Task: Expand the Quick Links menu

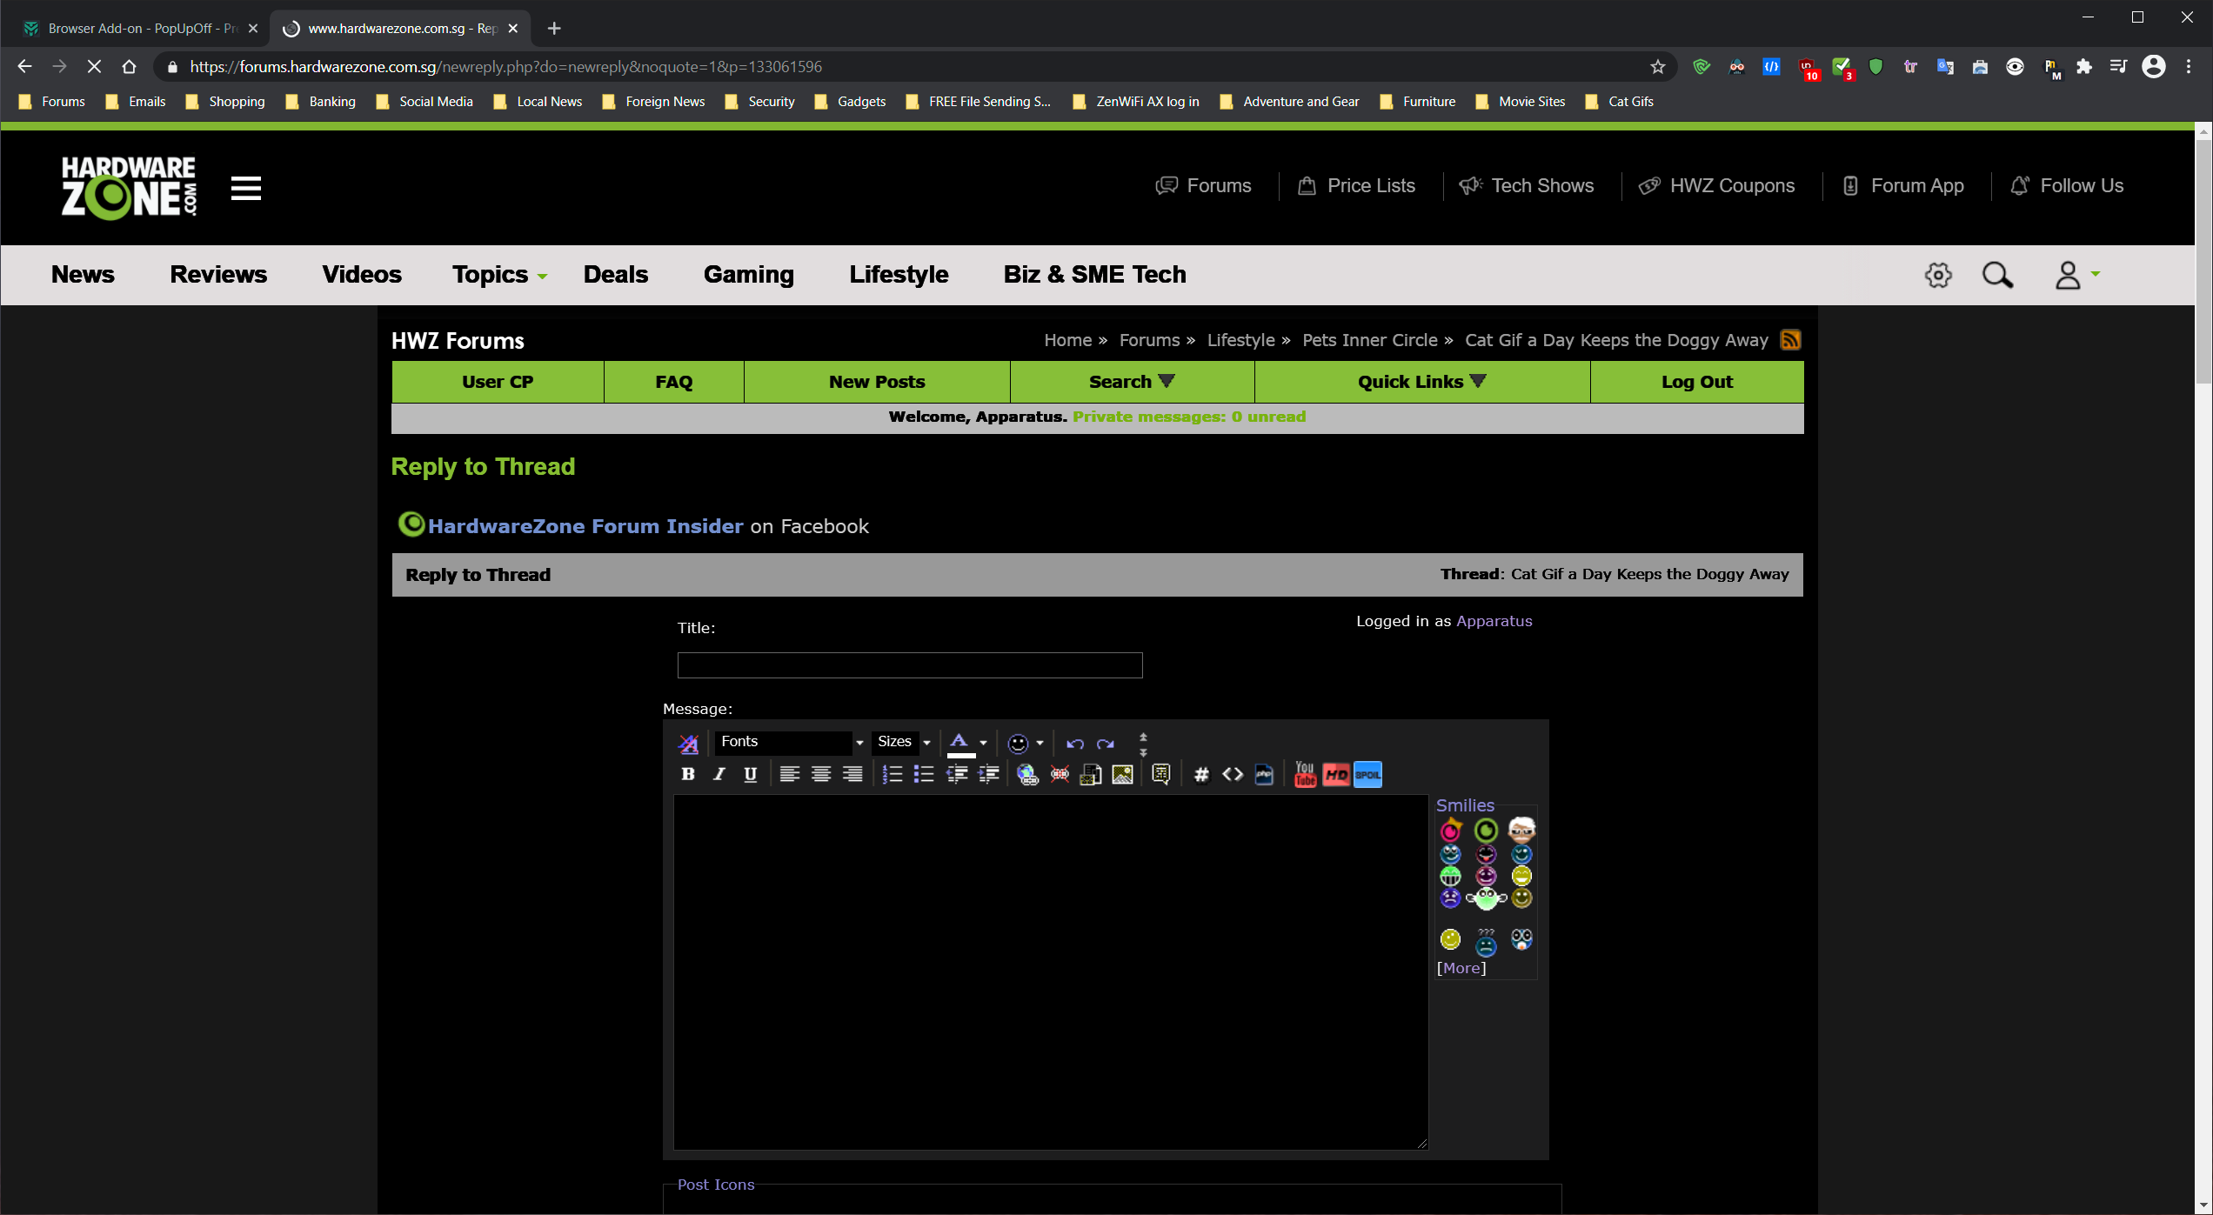Action: pyautogui.click(x=1421, y=382)
